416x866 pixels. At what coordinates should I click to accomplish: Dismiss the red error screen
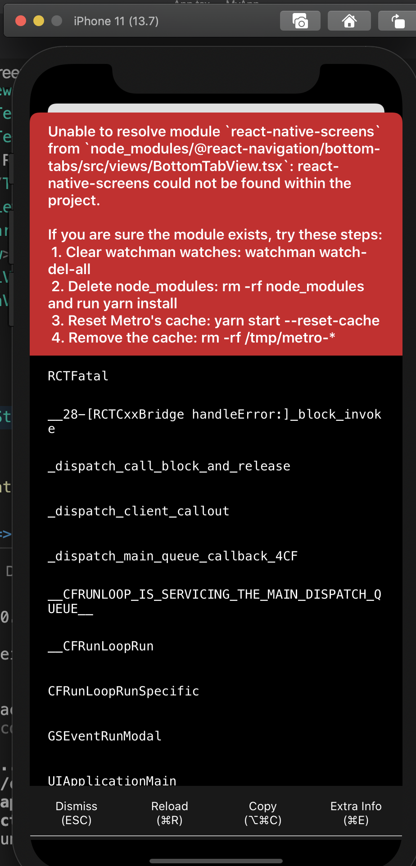tap(77, 812)
